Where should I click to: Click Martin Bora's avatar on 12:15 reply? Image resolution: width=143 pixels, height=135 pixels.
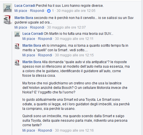[17, 46]
